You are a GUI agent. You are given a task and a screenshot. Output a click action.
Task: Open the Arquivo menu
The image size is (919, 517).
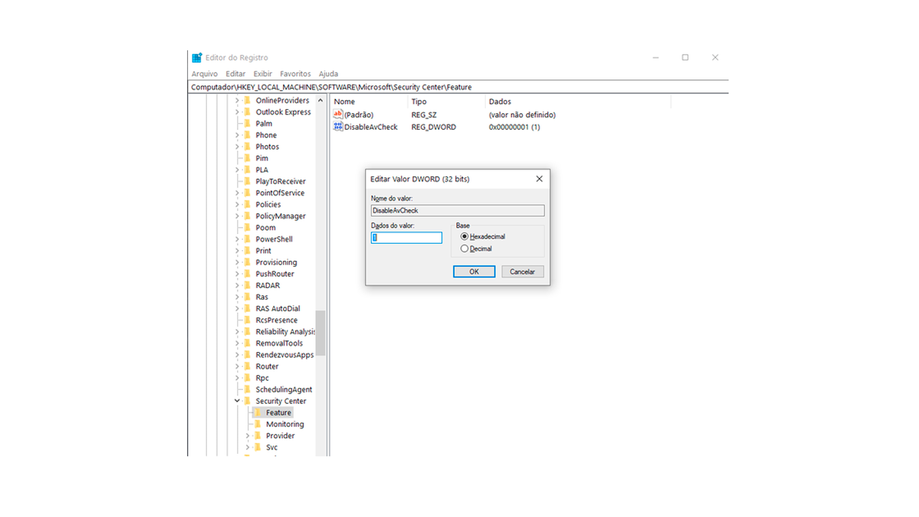click(x=204, y=74)
